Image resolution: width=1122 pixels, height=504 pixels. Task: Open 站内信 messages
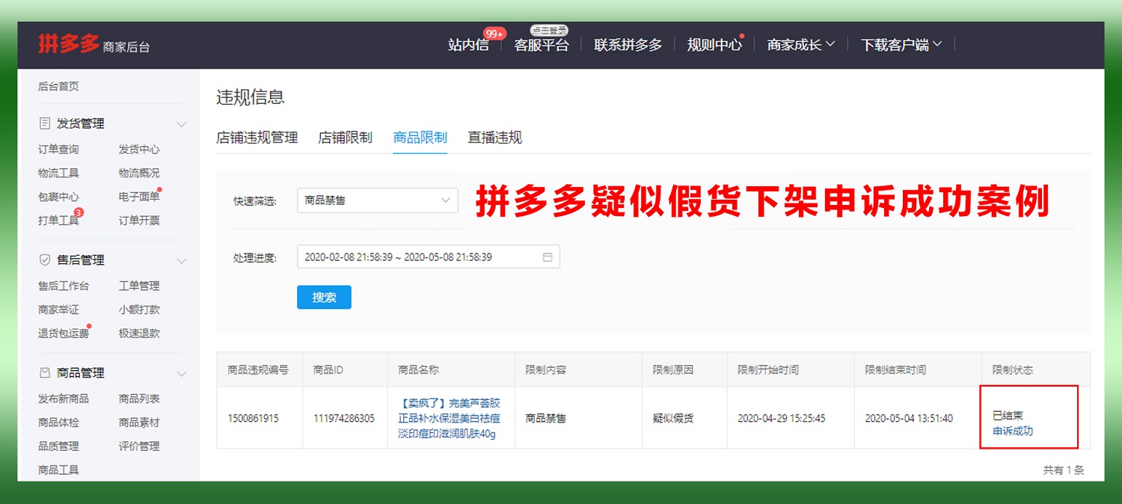468,45
